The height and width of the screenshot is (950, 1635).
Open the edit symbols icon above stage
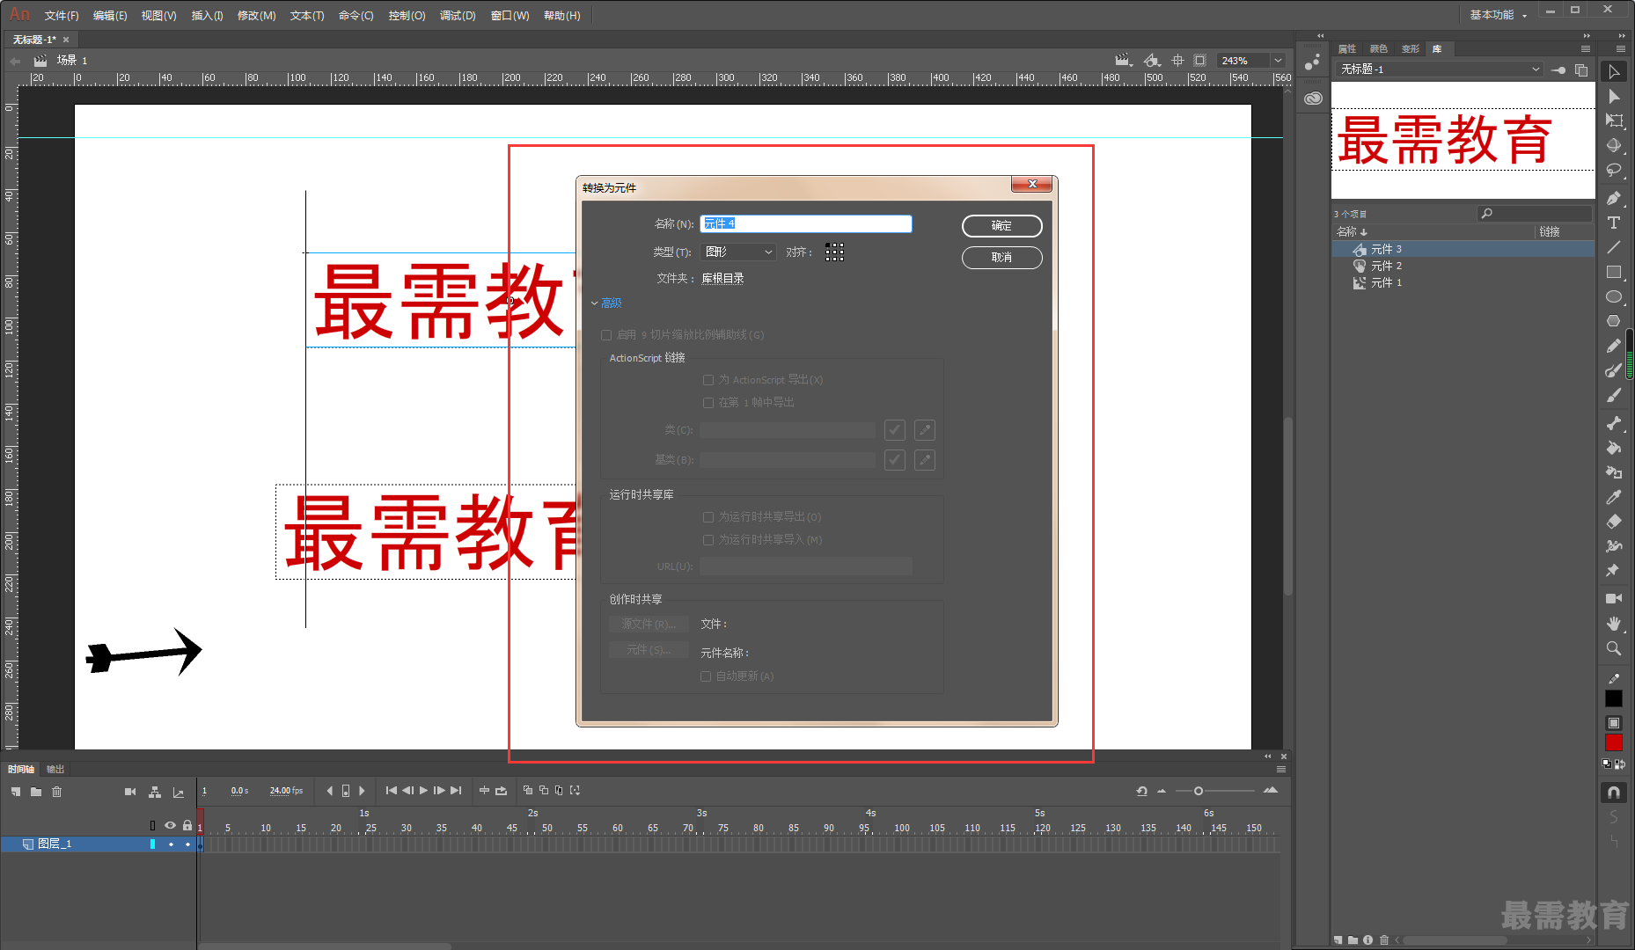[1152, 61]
